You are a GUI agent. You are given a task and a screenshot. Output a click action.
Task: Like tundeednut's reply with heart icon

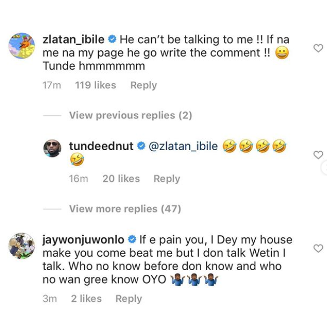pyautogui.click(x=318, y=155)
